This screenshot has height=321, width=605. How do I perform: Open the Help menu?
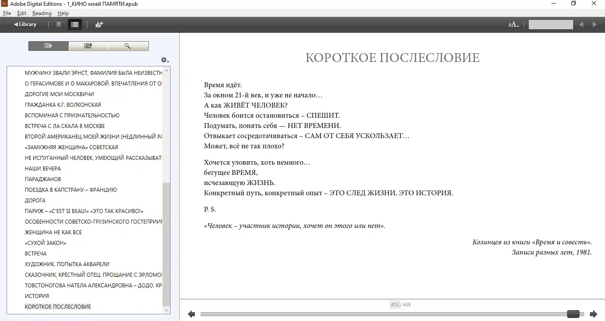click(x=63, y=13)
